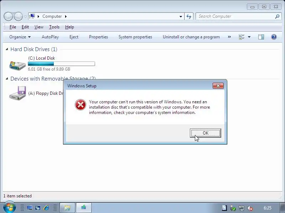Click the Forward navigation button
This screenshot has width=285, height=213.
[18, 16]
